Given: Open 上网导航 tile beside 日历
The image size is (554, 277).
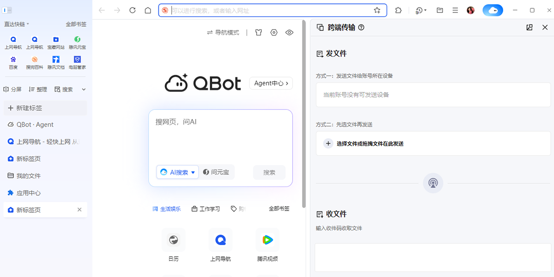Looking at the screenshot, I should (221, 245).
